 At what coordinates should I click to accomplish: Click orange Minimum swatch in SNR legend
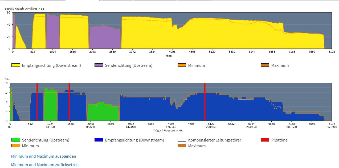pyautogui.click(x=182, y=65)
